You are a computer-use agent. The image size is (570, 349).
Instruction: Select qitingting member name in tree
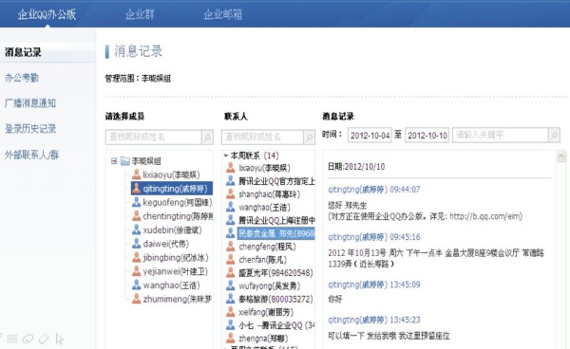point(175,189)
